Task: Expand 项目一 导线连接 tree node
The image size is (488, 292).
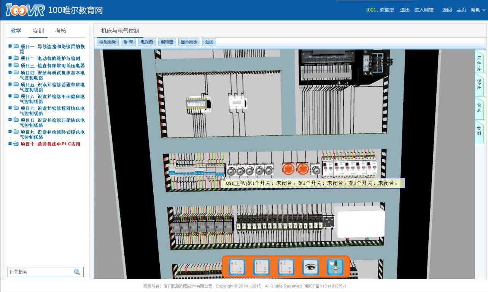Action: [10, 46]
